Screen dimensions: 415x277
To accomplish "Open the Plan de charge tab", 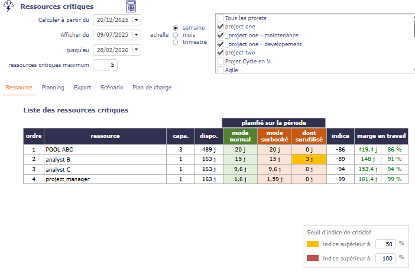I will [152, 88].
